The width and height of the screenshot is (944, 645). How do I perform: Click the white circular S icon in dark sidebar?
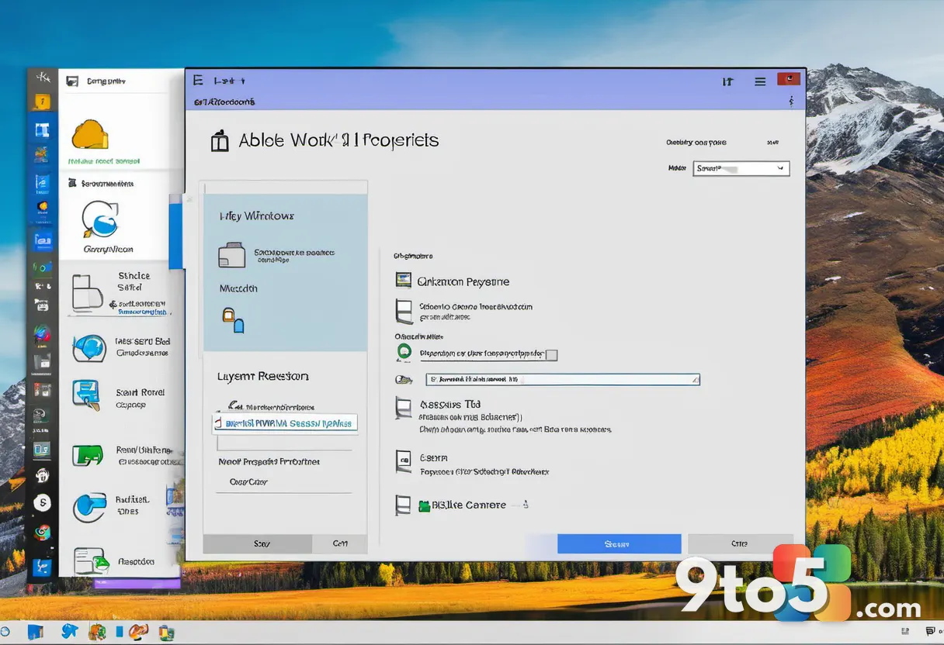pos(43,503)
